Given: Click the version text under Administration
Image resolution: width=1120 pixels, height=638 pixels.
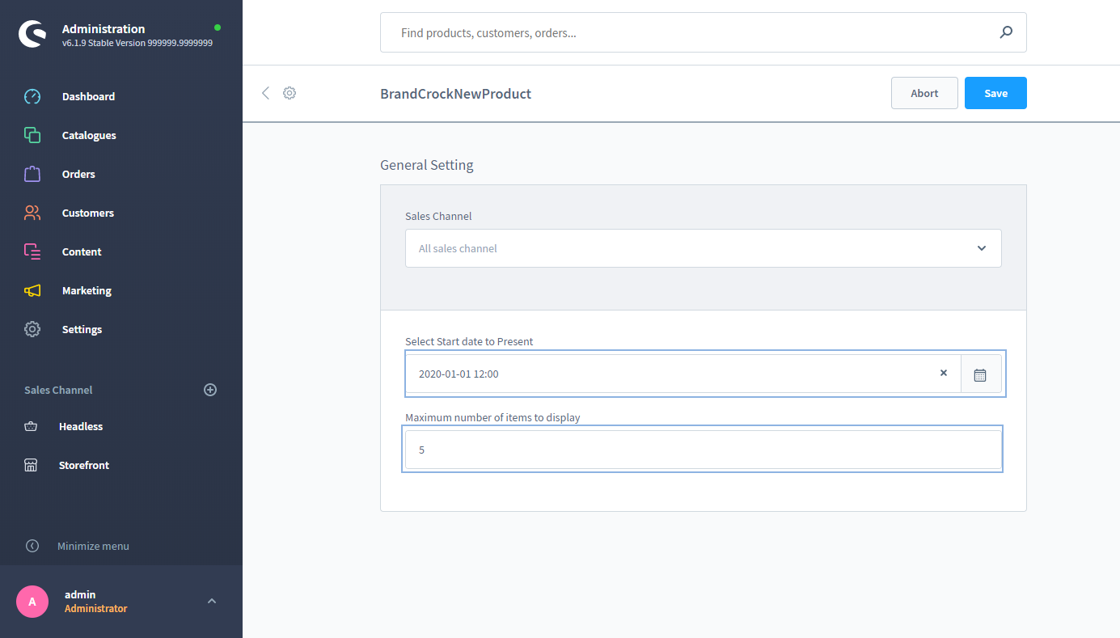Looking at the screenshot, I should point(137,43).
